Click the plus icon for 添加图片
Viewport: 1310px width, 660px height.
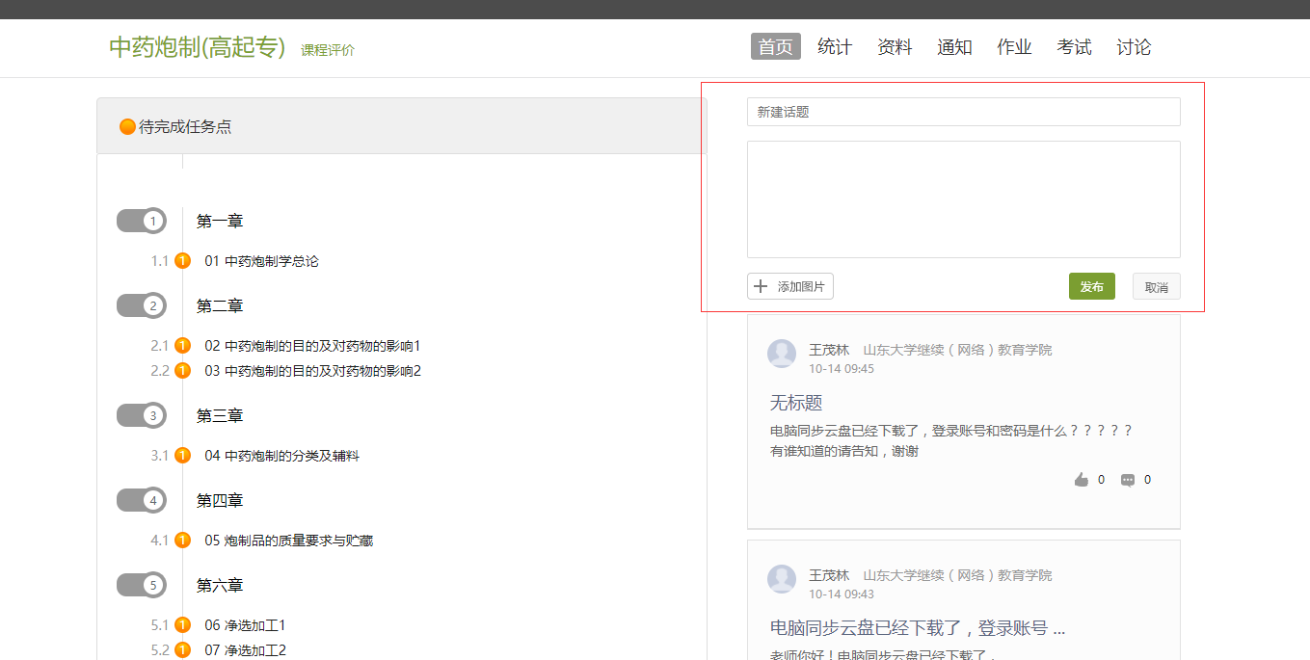(761, 286)
